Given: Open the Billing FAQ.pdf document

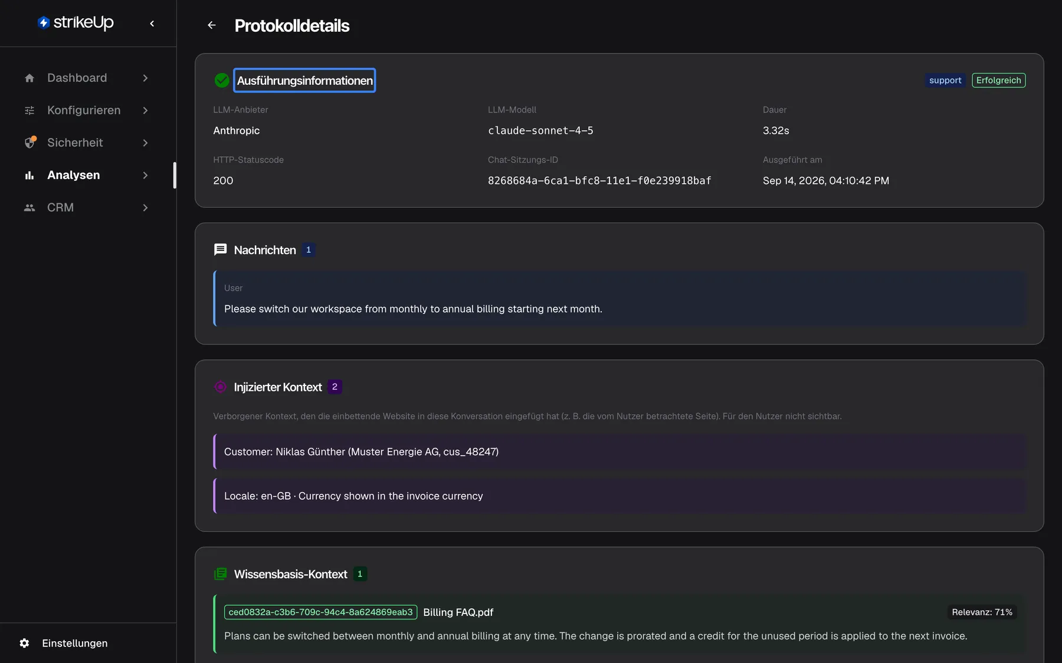Looking at the screenshot, I should tap(458, 612).
